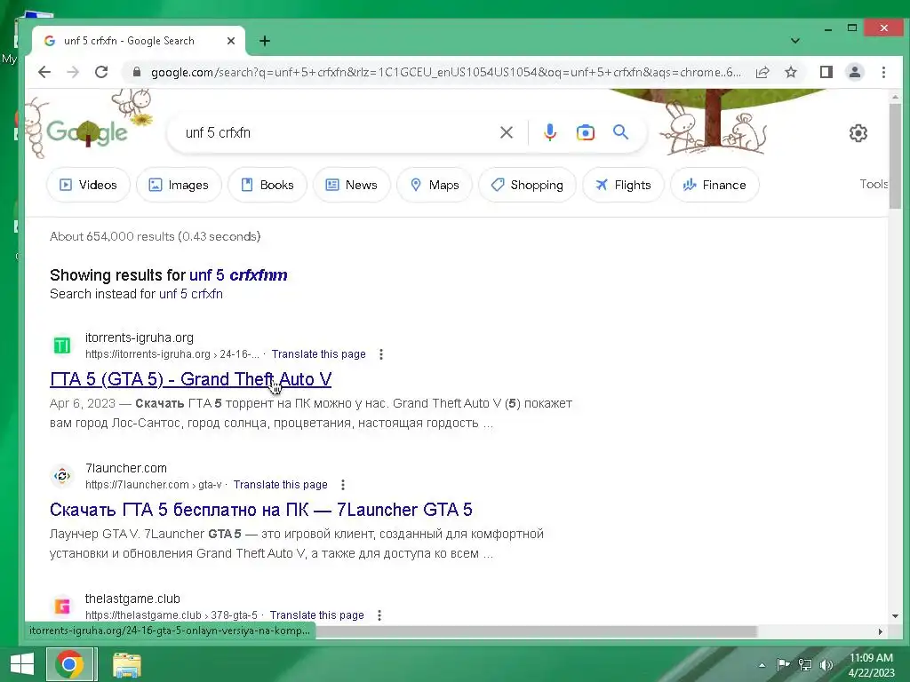Open File Explorer from taskbar
This screenshot has height=682, width=910.
(x=126, y=664)
